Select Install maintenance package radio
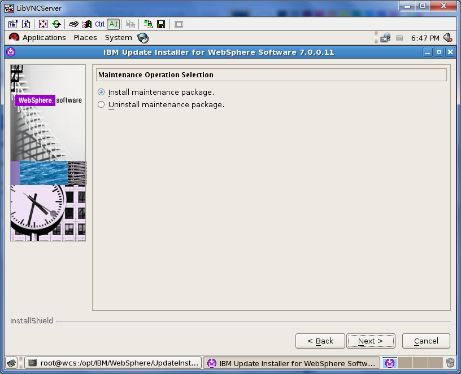Viewport: 461px width, 374px height. pos(101,92)
